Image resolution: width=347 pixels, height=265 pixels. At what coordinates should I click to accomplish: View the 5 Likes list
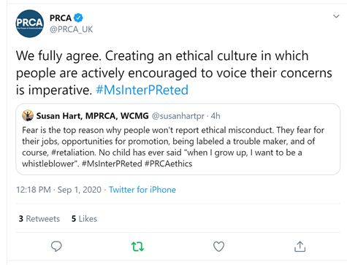(x=84, y=218)
